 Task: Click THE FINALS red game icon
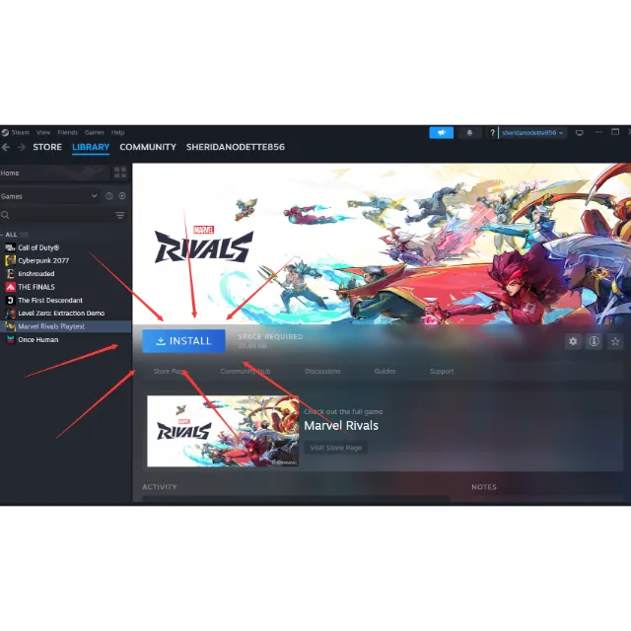[x=11, y=287]
